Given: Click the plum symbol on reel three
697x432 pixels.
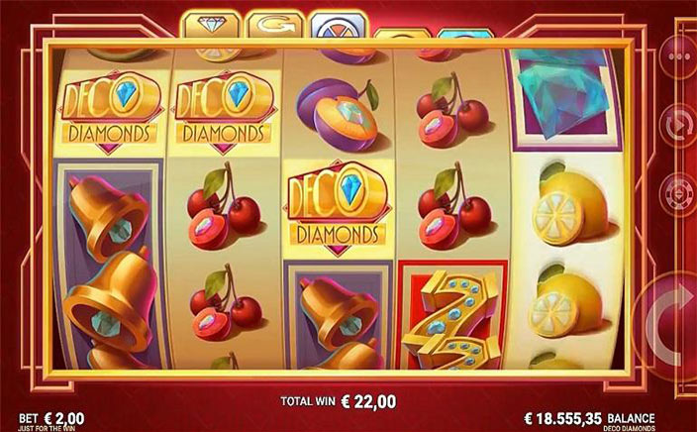Looking at the screenshot, I should [338, 109].
